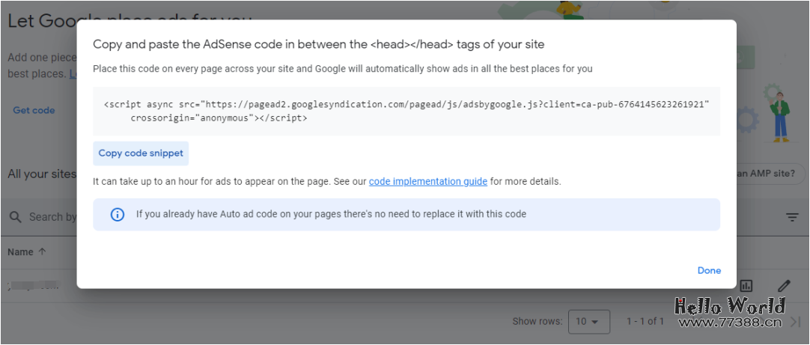Image resolution: width=810 pixels, height=345 pixels.
Task: Expand the Show rows dropdown
Action: coord(587,322)
